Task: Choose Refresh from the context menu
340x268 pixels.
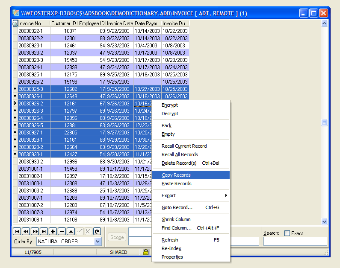Action: (191, 240)
